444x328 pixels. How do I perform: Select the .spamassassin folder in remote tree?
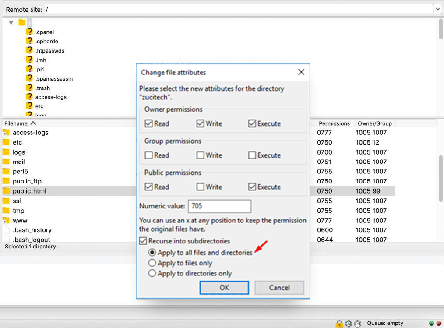[x=54, y=79]
